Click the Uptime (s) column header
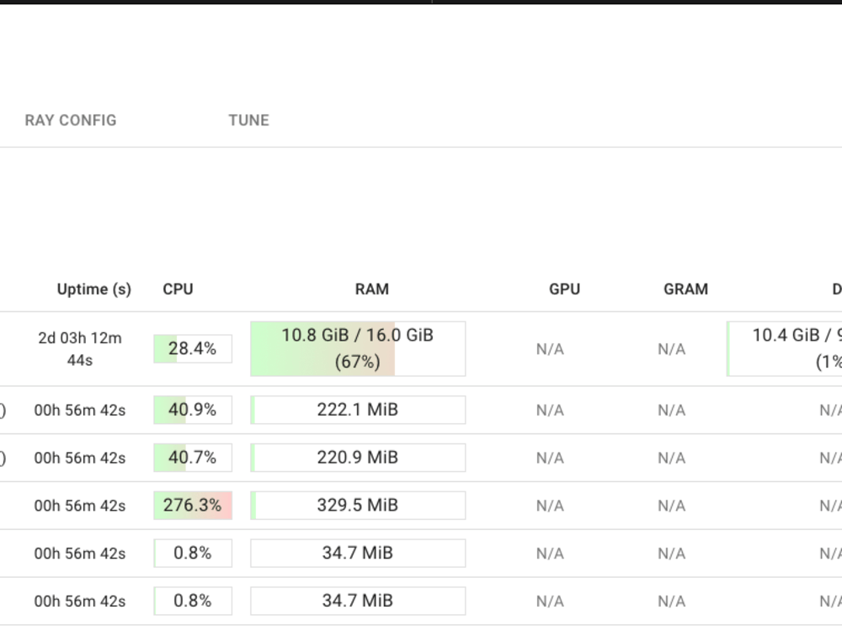 pos(94,289)
